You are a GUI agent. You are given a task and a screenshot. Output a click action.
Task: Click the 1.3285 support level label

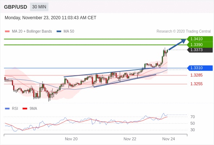point(197,75)
